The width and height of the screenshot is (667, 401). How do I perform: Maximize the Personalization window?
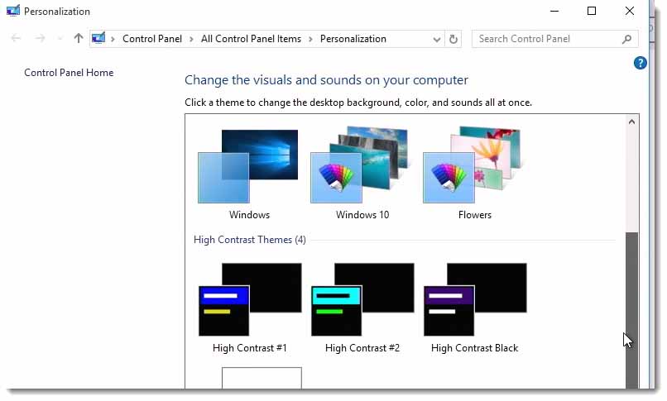click(x=592, y=11)
